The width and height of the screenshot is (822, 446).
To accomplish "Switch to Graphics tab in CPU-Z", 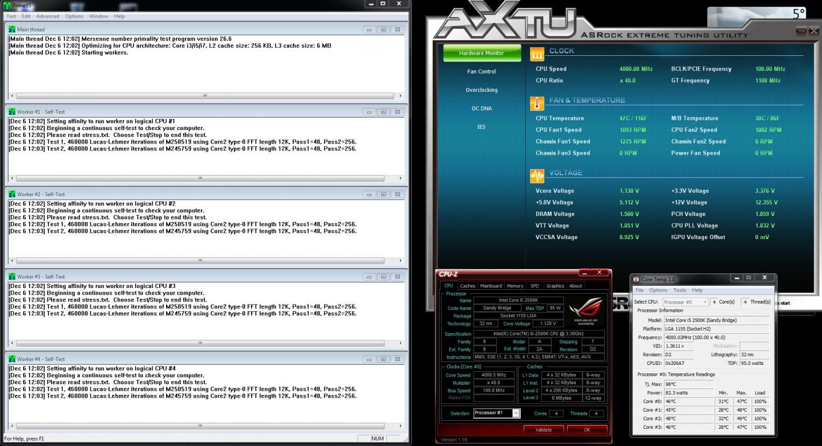I will [555, 286].
